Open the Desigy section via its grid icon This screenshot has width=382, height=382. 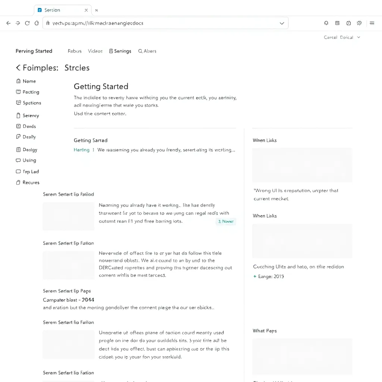[18, 150]
